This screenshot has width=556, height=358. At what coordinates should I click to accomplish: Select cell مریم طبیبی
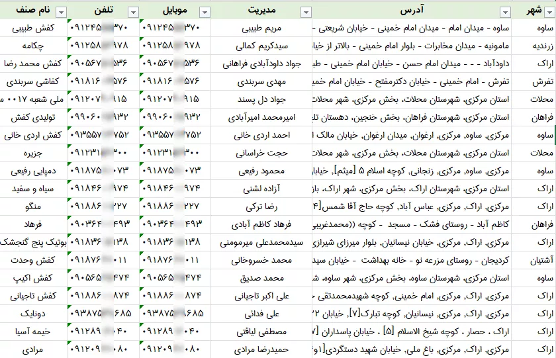pyautogui.click(x=261, y=28)
